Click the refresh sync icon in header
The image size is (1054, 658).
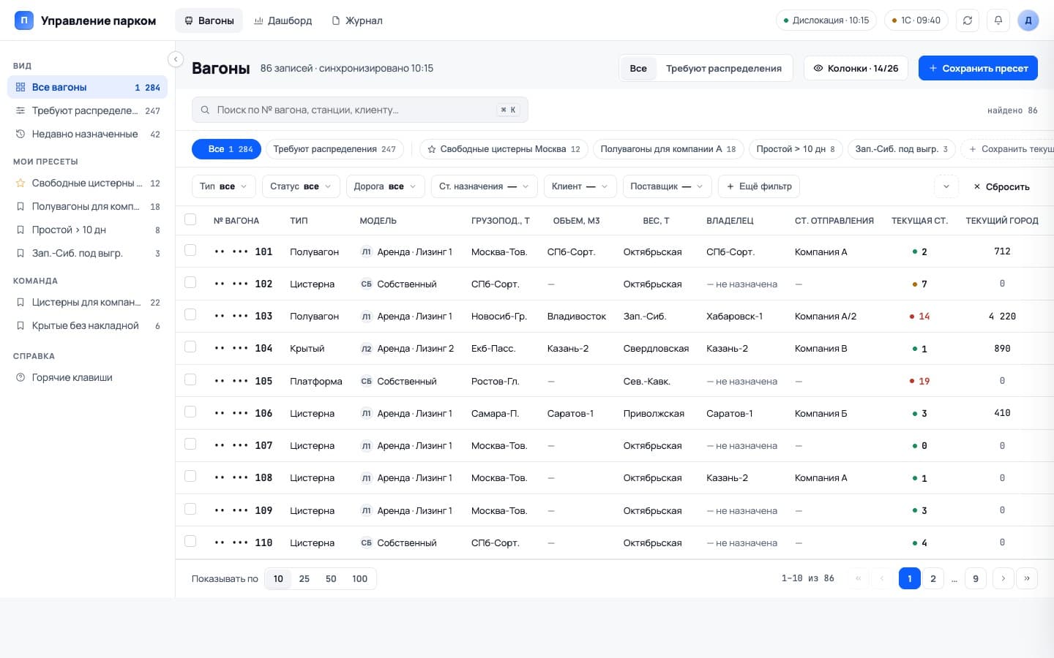coord(968,20)
